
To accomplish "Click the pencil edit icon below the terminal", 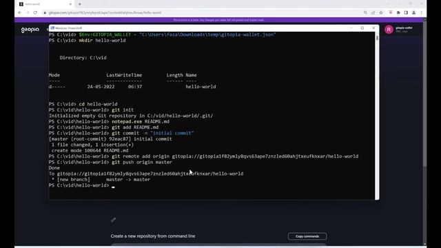I will (113, 220).
